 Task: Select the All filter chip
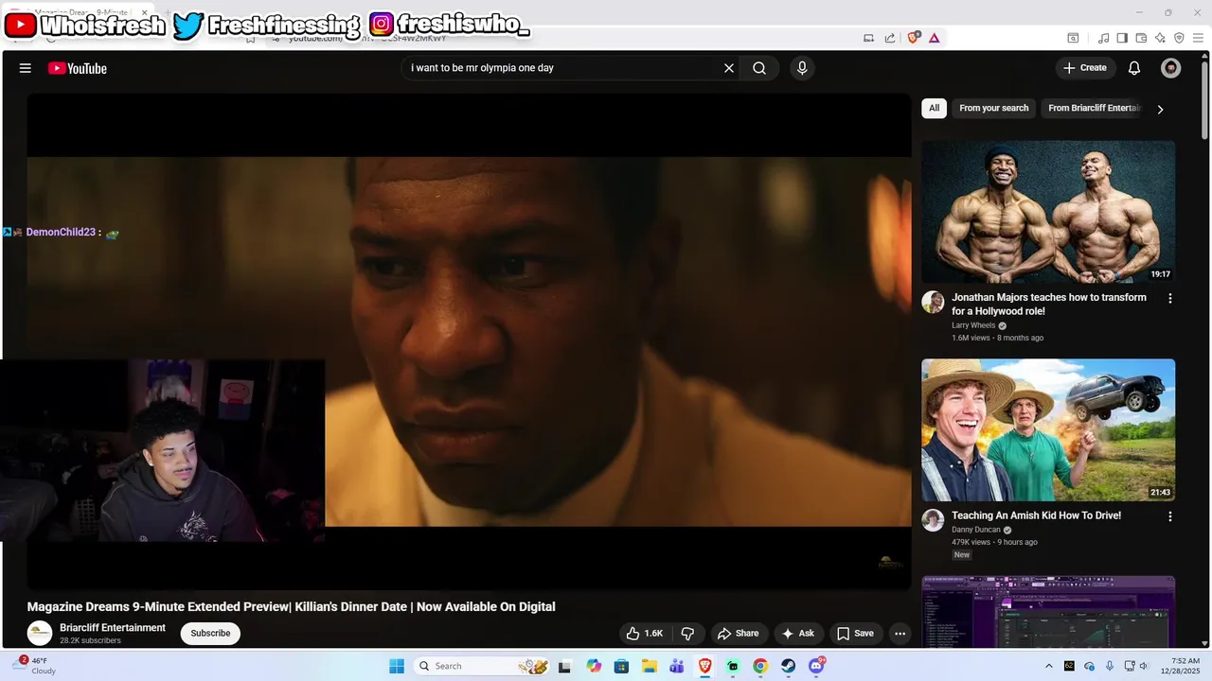pyautogui.click(x=934, y=108)
